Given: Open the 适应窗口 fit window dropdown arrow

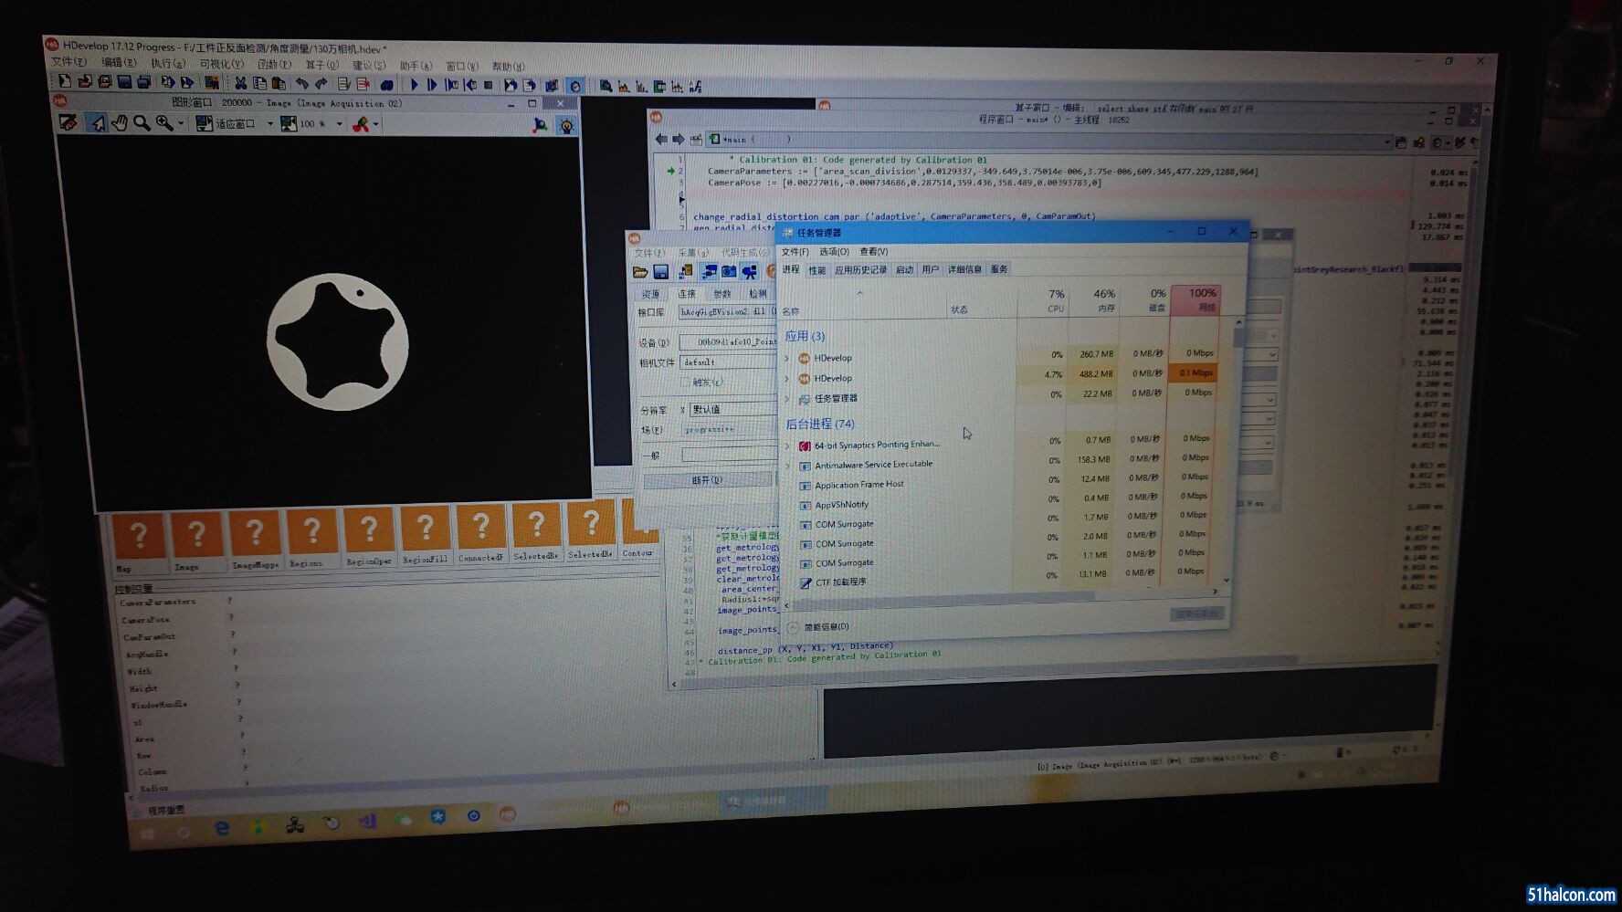Looking at the screenshot, I should point(269,123).
